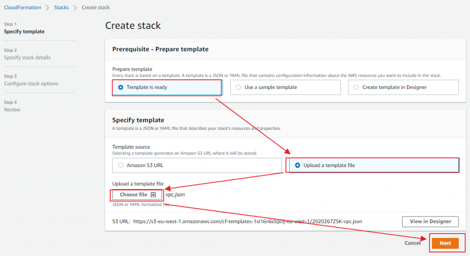470x256 pixels.
Task: Pick Create template in Designer radio
Action: click(x=356, y=87)
